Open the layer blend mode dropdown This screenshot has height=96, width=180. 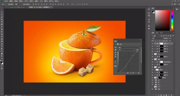click(157, 39)
